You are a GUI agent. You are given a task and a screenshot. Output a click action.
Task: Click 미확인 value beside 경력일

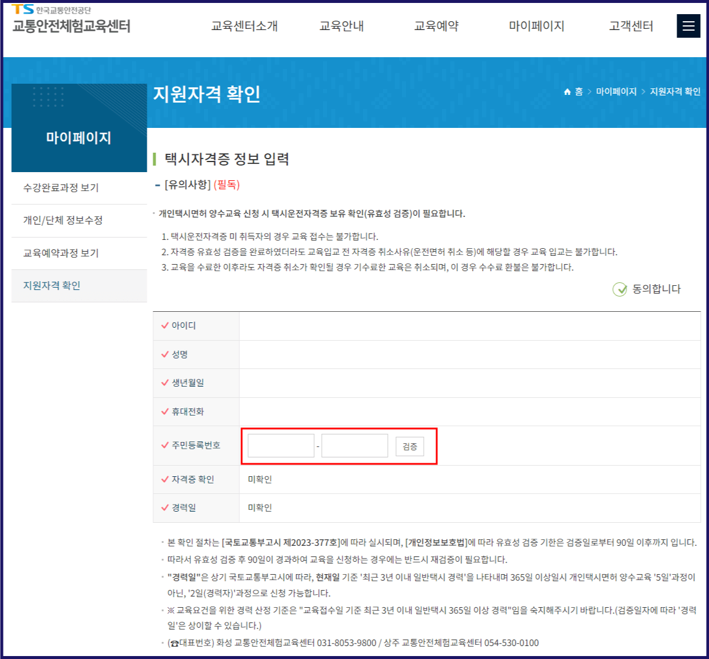(260, 508)
